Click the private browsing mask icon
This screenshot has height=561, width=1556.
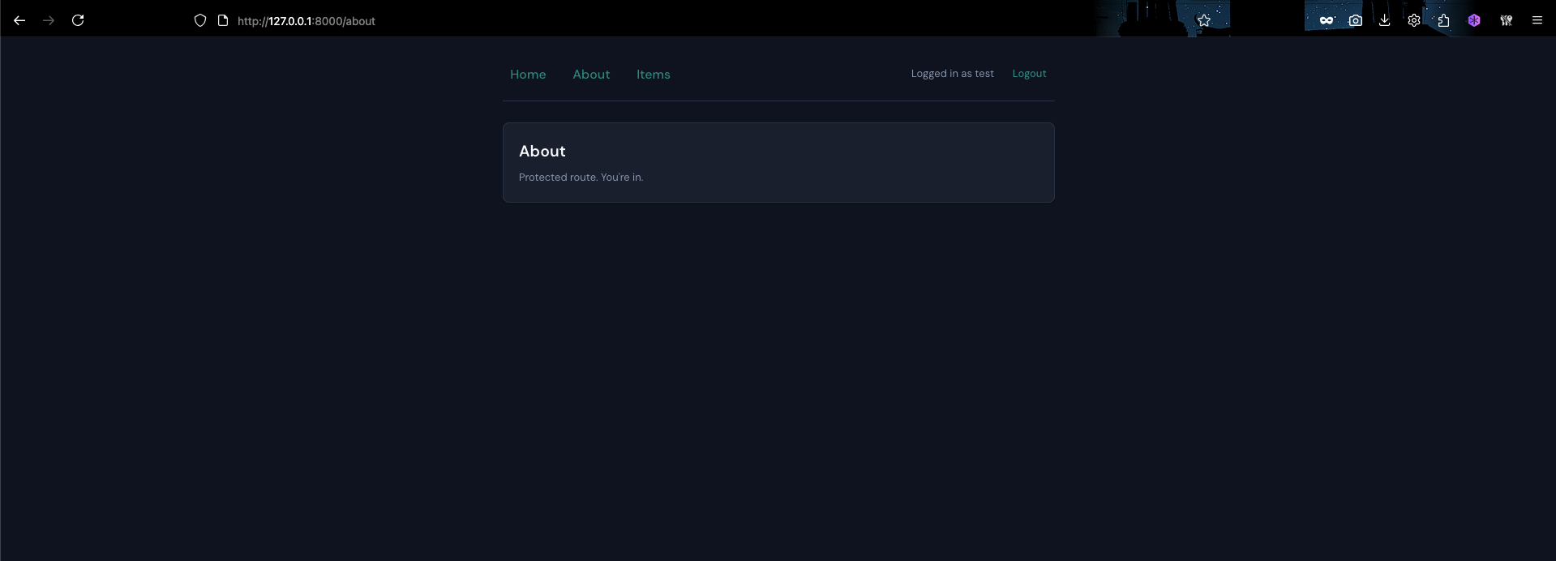pyautogui.click(x=1327, y=20)
